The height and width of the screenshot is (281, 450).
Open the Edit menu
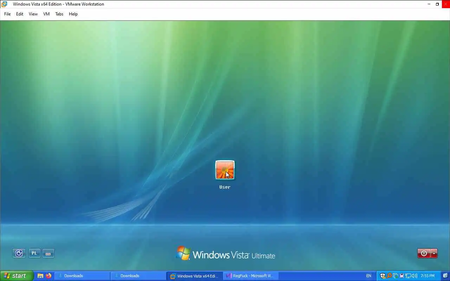(x=20, y=14)
